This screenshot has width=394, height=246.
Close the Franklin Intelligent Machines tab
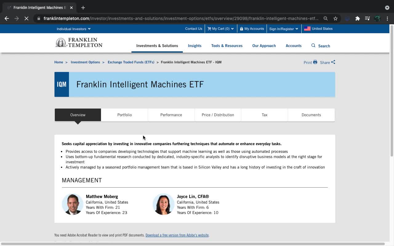71,7
